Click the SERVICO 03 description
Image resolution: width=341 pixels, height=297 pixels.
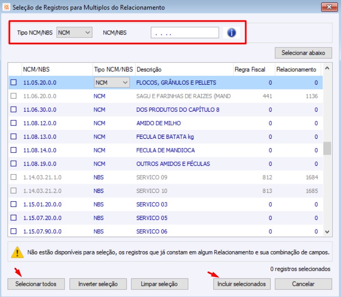(152, 204)
